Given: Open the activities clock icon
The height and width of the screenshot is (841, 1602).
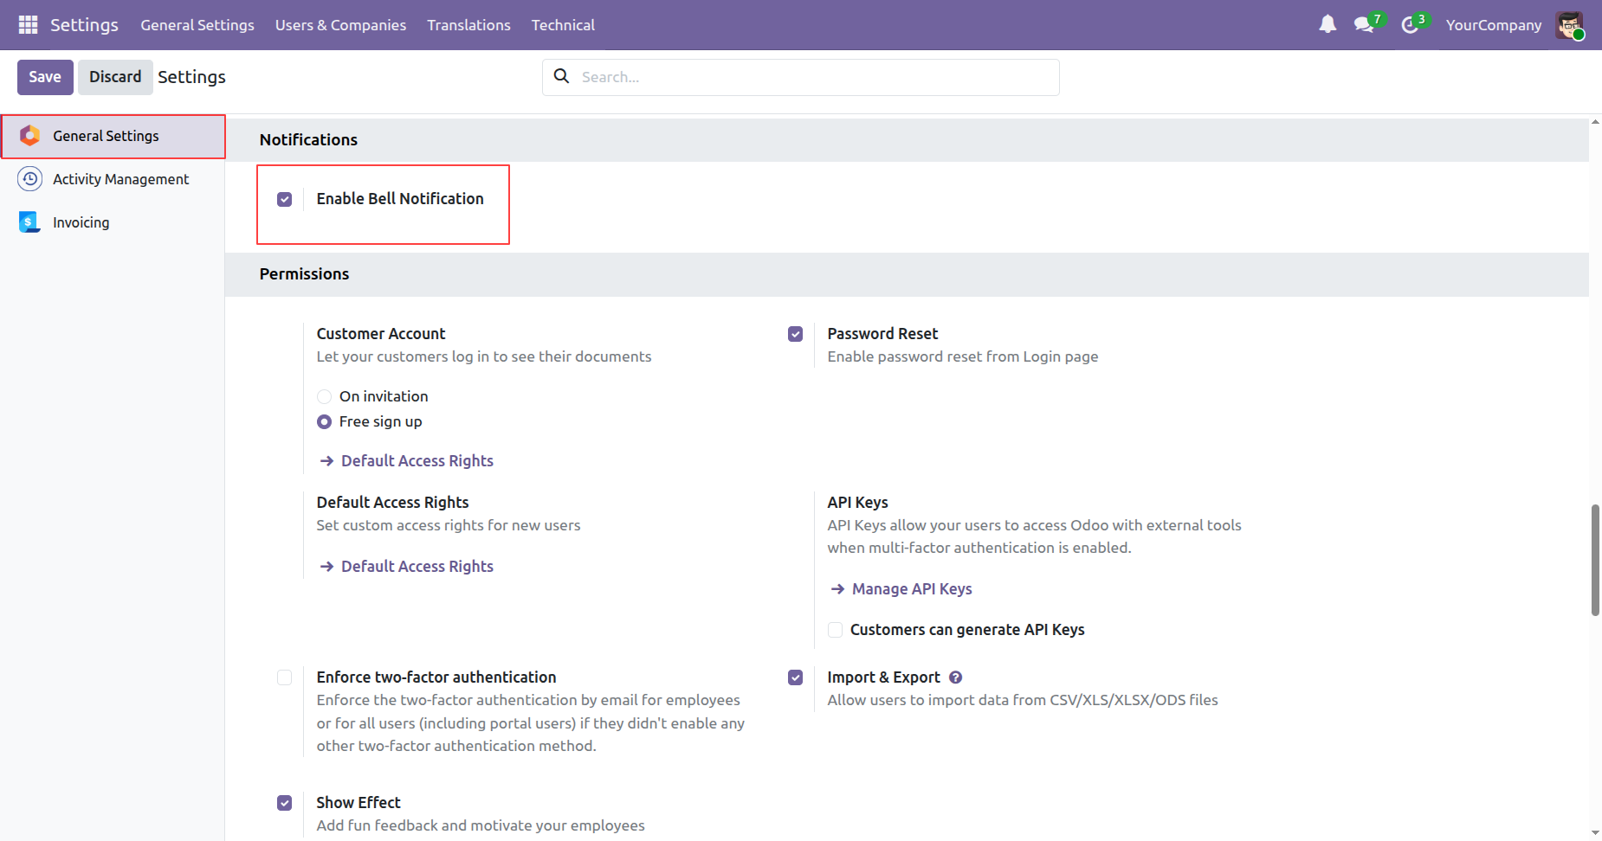Looking at the screenshot, I should pyautogui.click(x=1410, y=25).
